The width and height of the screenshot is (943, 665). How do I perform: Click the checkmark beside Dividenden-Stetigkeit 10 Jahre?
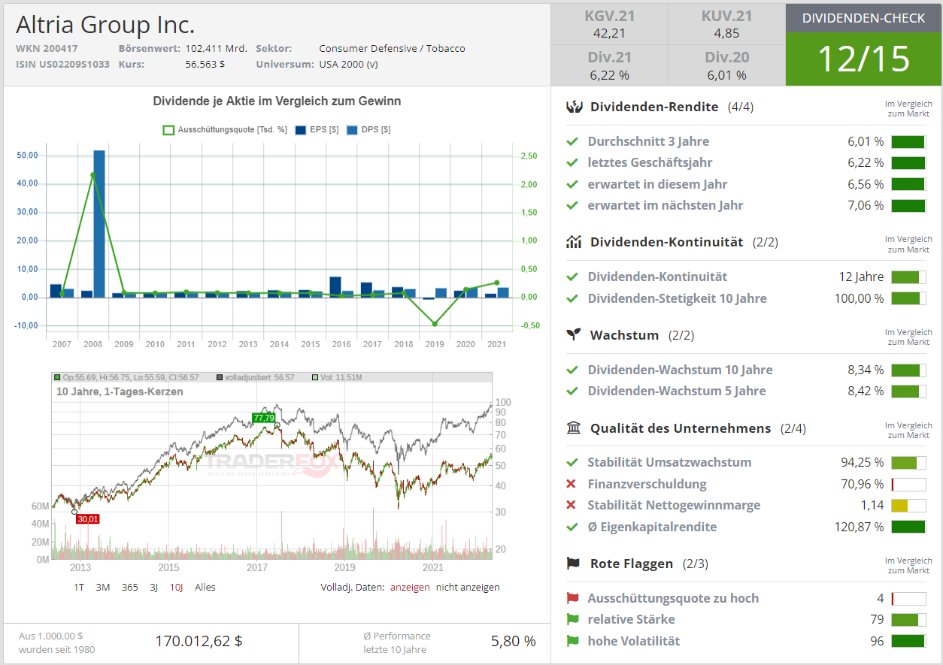[572, 298]
